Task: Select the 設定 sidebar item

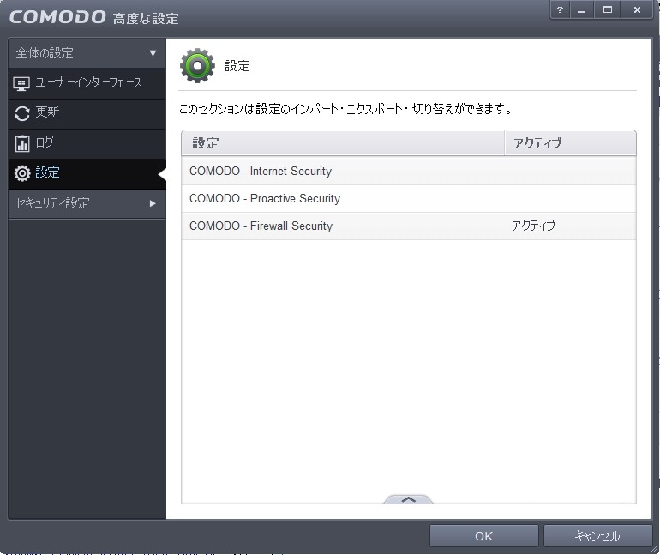Action: pyautogui.click(x=87, y=173)
